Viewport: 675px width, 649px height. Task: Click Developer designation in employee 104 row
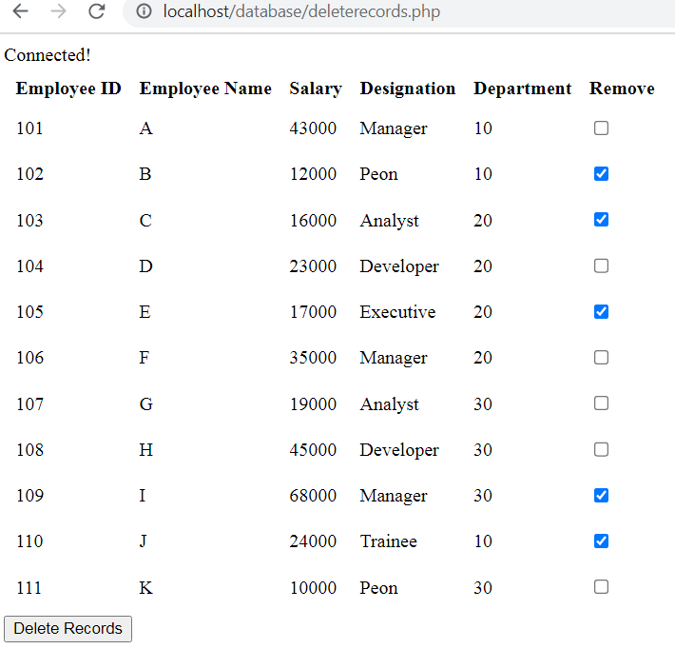click(399, 266)
